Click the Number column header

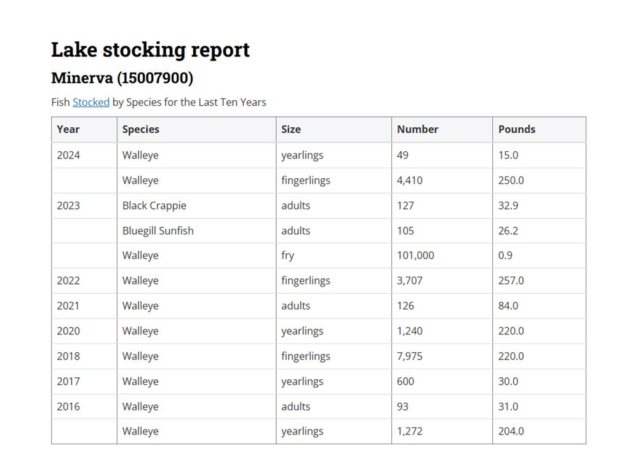tap(418, 129)
